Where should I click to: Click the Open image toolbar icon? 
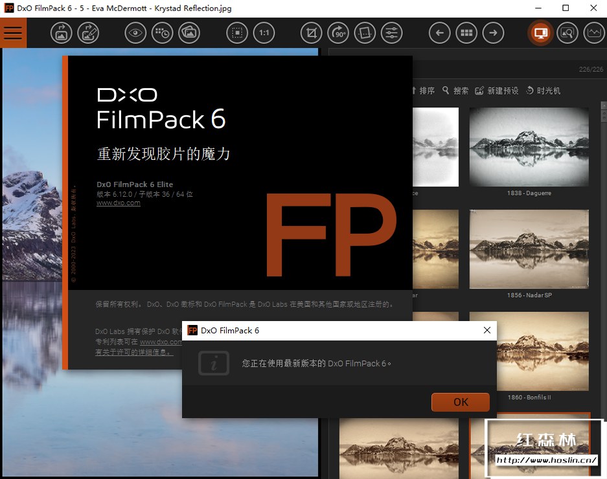pyautogui.click(x=61, y=33)
